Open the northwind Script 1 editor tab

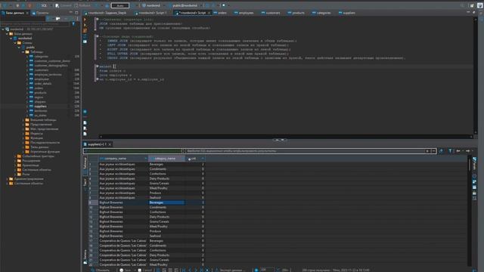(x=151, y=13)
